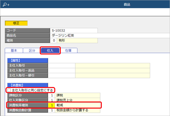Click the コード row label
The width and height of the screenshot is (170, 116).
27,31
